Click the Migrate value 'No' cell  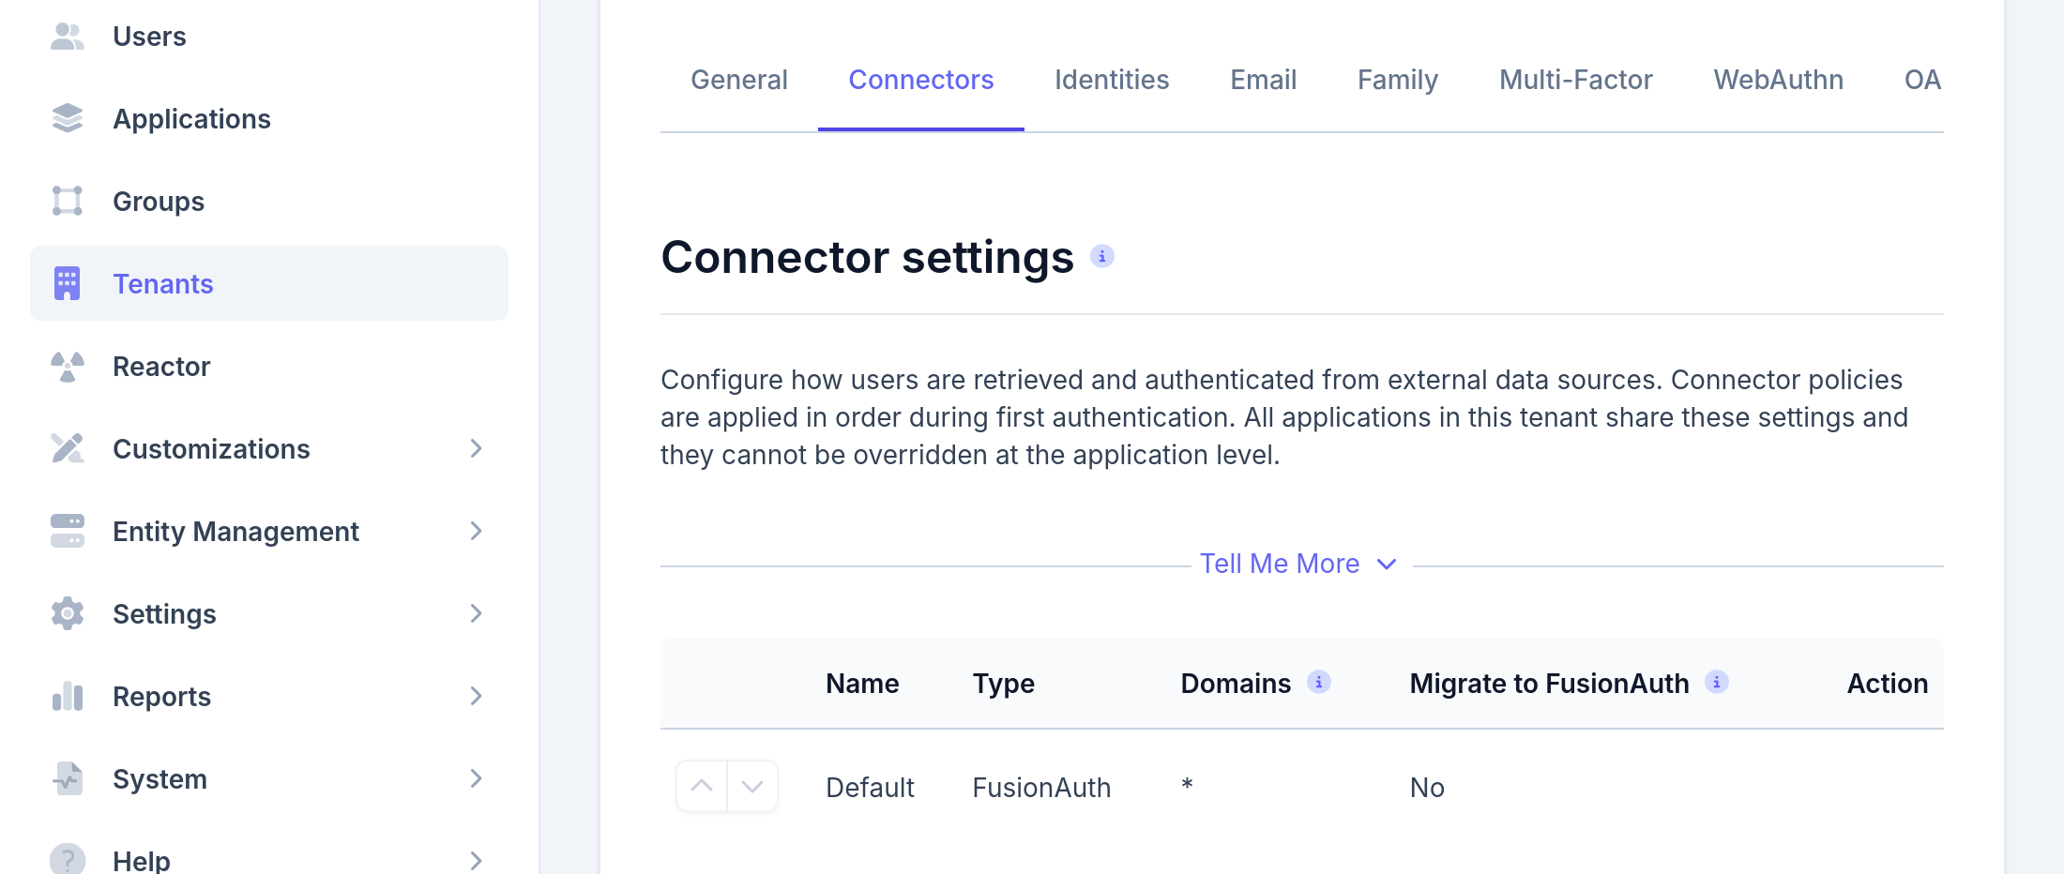1427,788
